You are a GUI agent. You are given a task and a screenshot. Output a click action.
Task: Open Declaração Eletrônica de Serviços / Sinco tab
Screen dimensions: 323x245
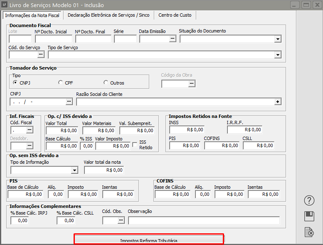(108, 15)
